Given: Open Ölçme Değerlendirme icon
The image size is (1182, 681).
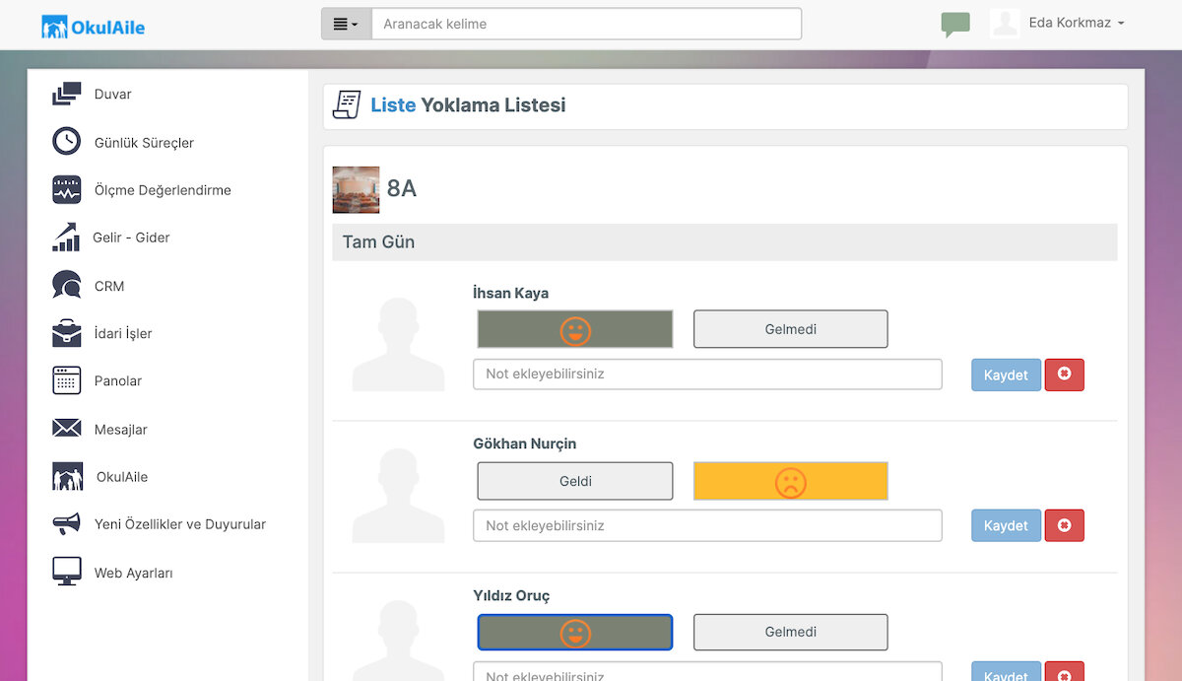Looking at the screenshot, I should pyautogui.click(x=66, y=189).
